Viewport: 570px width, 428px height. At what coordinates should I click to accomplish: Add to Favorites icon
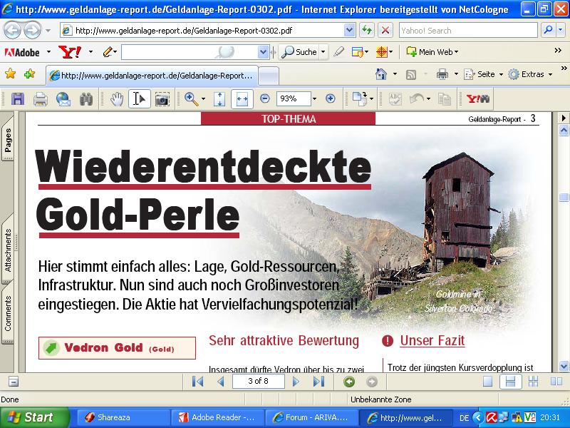29,74
